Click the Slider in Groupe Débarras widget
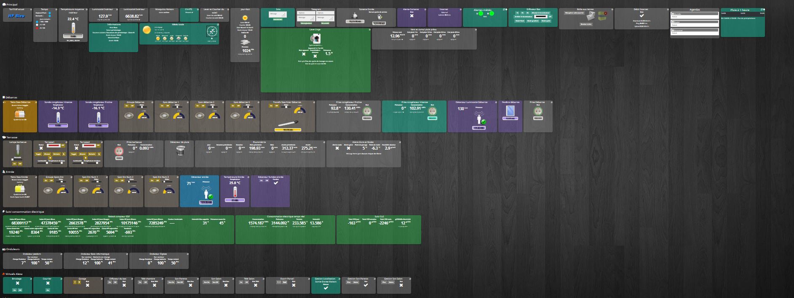The height and width of the screenshot is (298, 794). (x=143, y=107)
